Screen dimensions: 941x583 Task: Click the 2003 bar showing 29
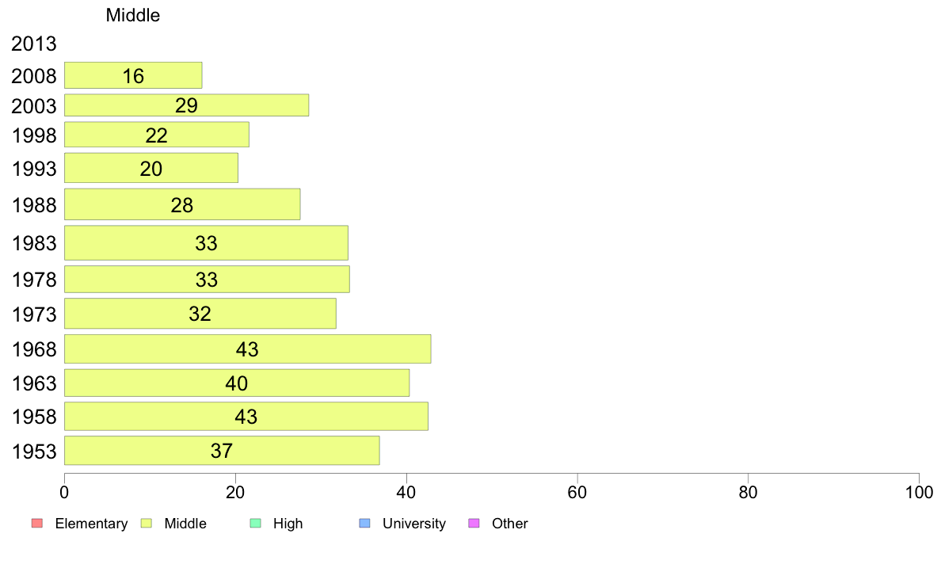tap(187, 105)
